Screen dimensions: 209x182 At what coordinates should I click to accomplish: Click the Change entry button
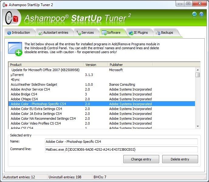tap(141, 159)
